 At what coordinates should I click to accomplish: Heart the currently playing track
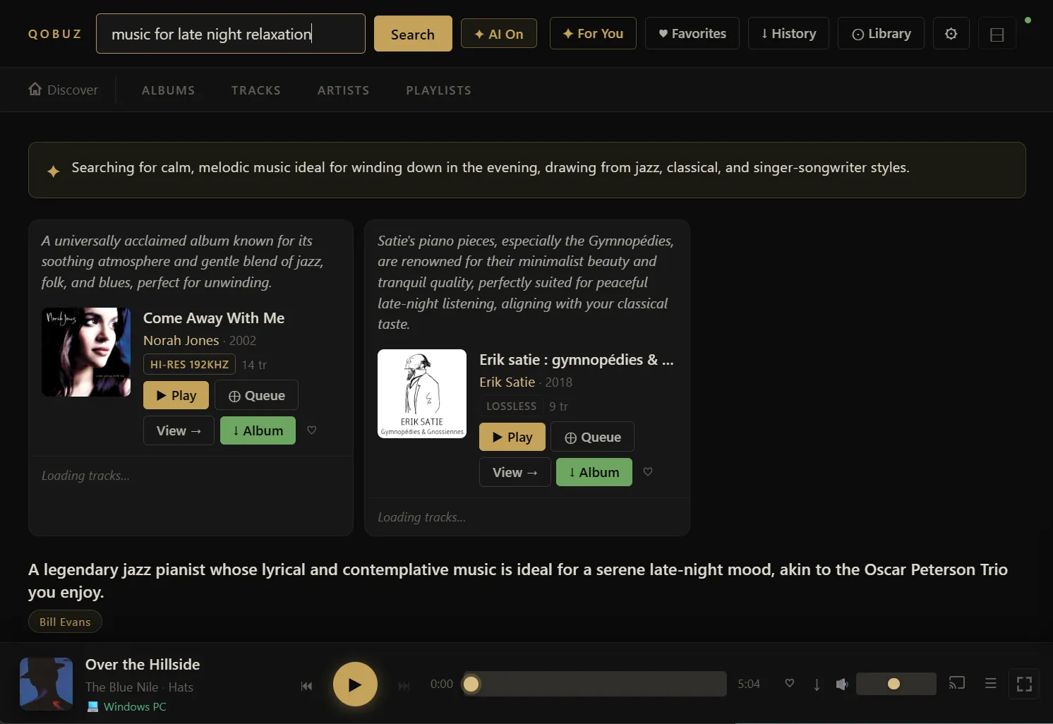[x=789, y=684]
